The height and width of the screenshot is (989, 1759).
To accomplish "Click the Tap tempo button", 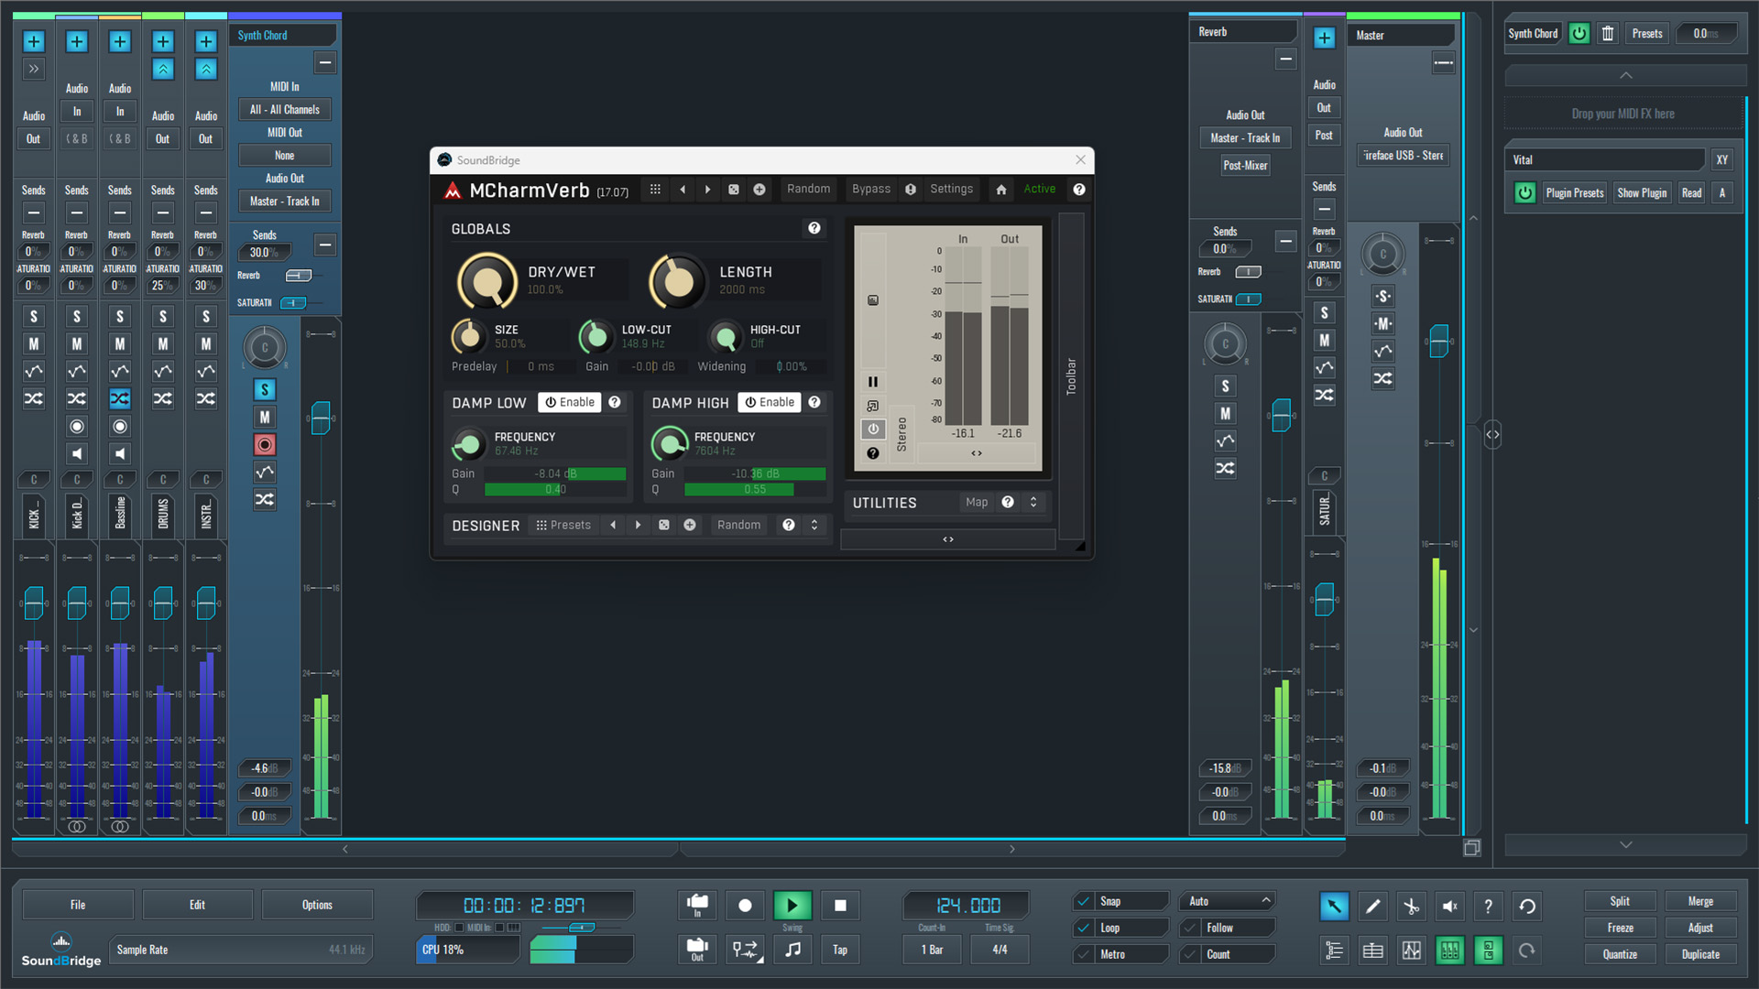I will (840, 950).
